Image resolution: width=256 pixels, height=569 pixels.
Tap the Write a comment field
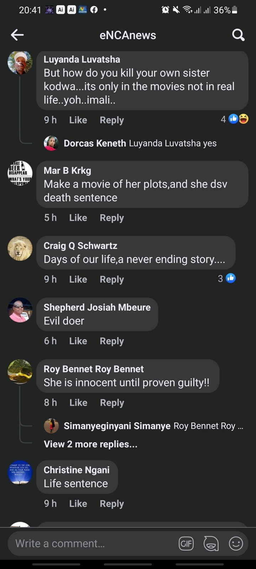pos(92,543)
